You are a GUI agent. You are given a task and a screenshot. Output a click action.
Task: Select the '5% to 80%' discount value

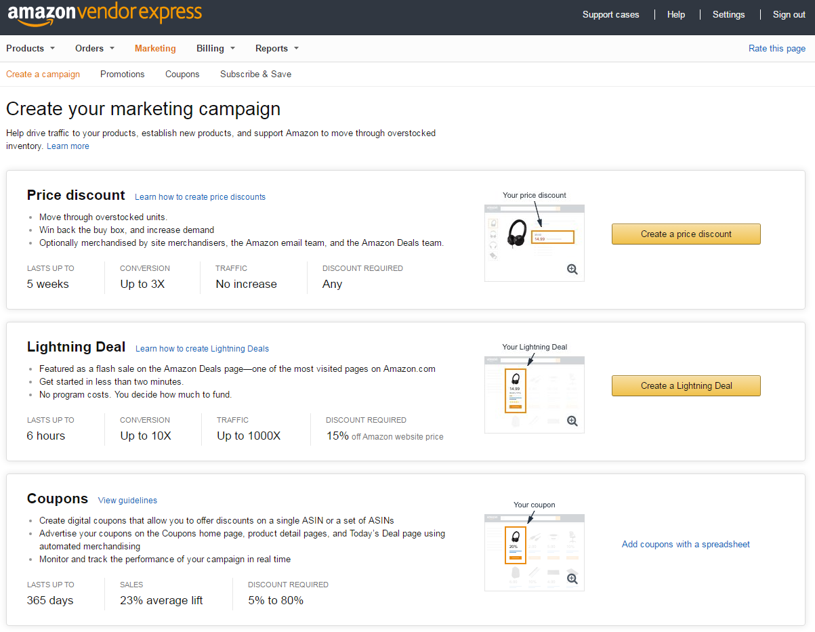click(276, 600)
